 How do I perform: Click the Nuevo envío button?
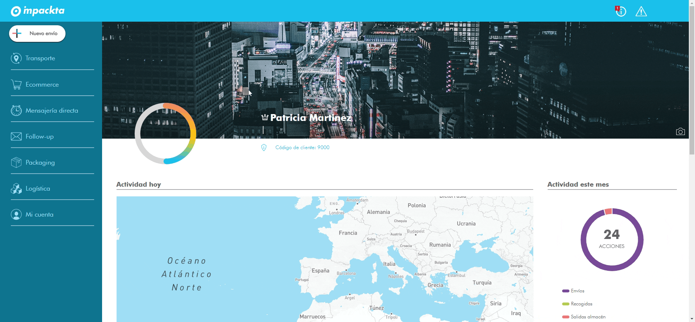point(37,34)
